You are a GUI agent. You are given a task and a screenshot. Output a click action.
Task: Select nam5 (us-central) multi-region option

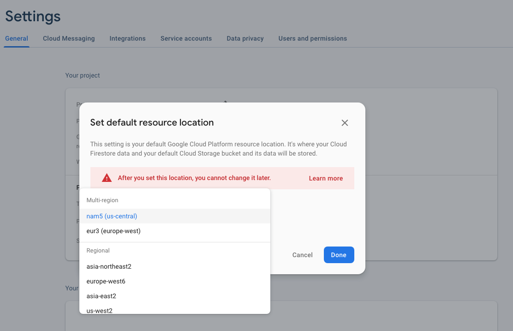175,216
